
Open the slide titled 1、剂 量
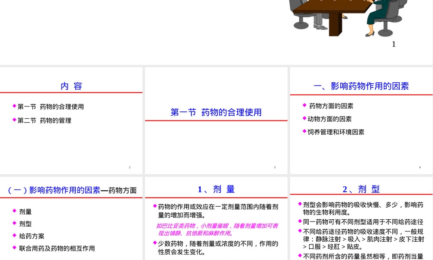216,218
